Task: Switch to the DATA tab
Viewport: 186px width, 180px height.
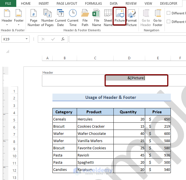Action: coord(114,3)
